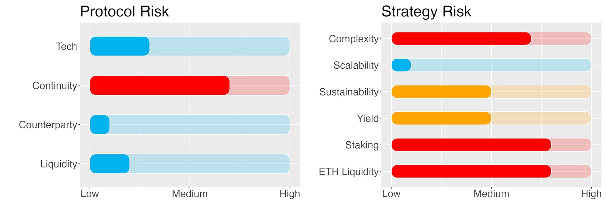Click the red Staking risk bar
The image size is (607, 218).
[x=471, y=145]
